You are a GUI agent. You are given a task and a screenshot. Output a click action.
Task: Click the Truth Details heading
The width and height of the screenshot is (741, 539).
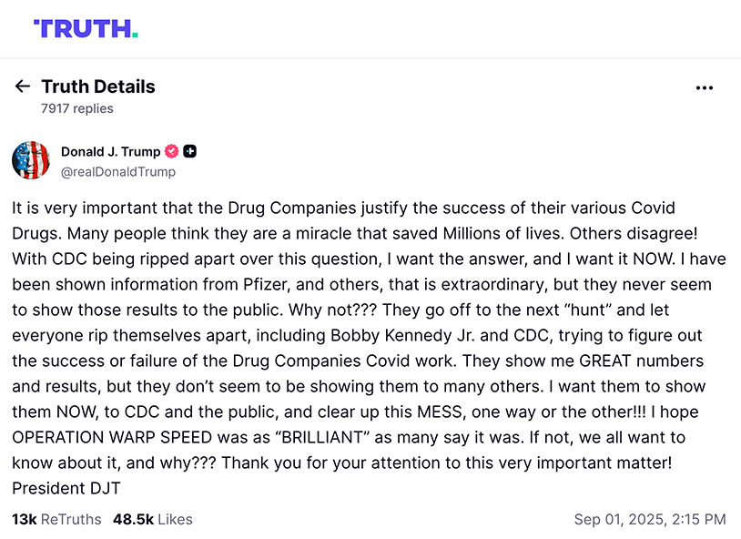[98, 86]
